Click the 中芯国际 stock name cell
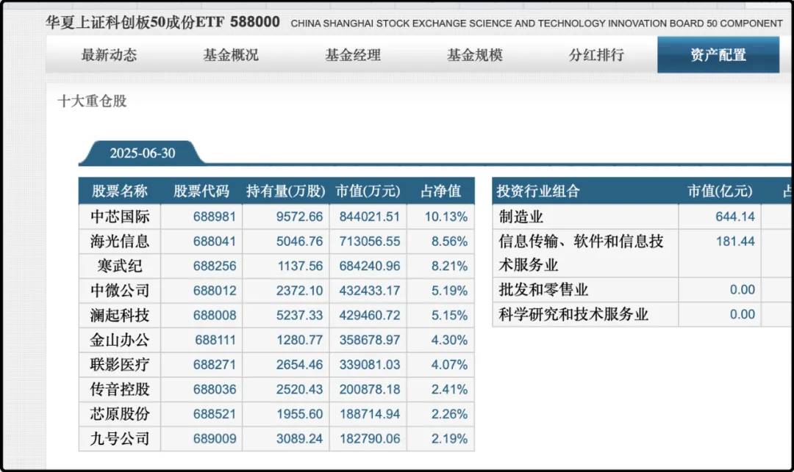 [x=120, y=217]
